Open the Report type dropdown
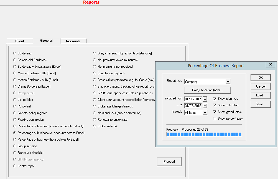The width and height of the screenshot is (278, 179). [228, 82]
